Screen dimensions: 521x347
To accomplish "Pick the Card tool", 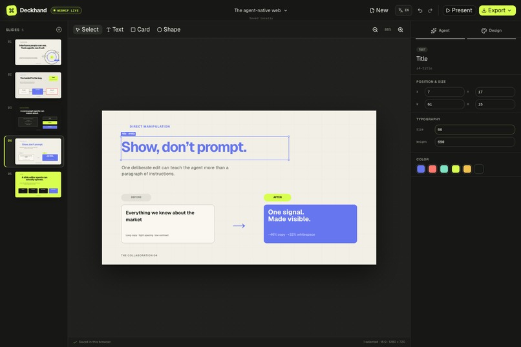I will [140, 30].
